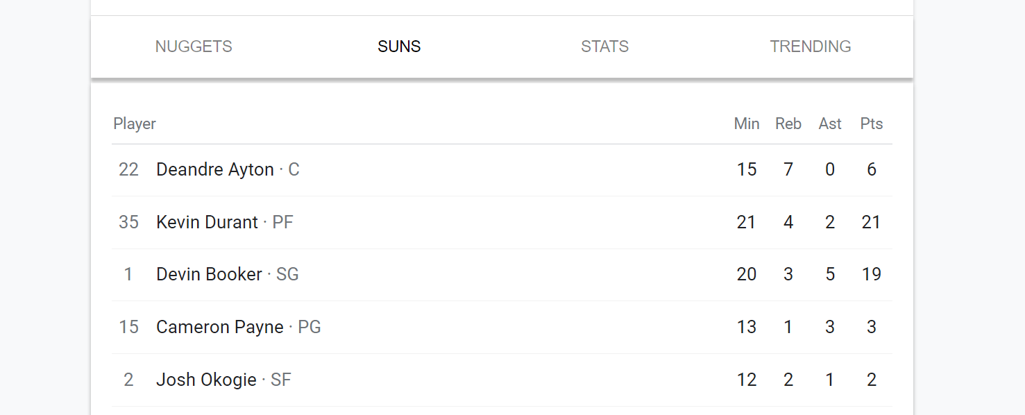Screen dimensions: 1025x415
Task: Click Deandre Ayton's jersey number 22
Action: click(x=128, y=169)
